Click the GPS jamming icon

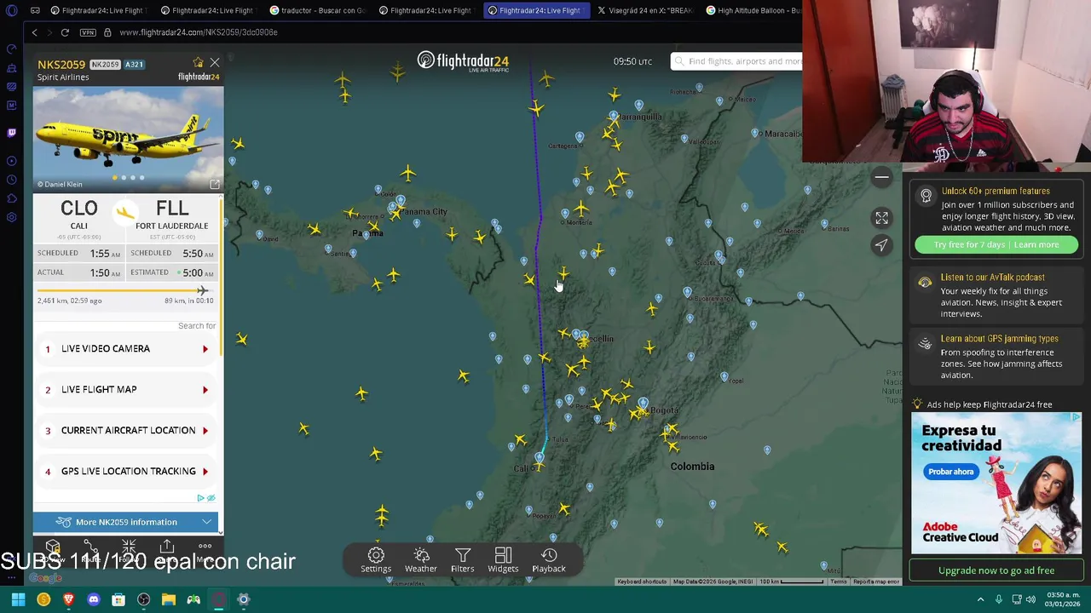[925, 343]
